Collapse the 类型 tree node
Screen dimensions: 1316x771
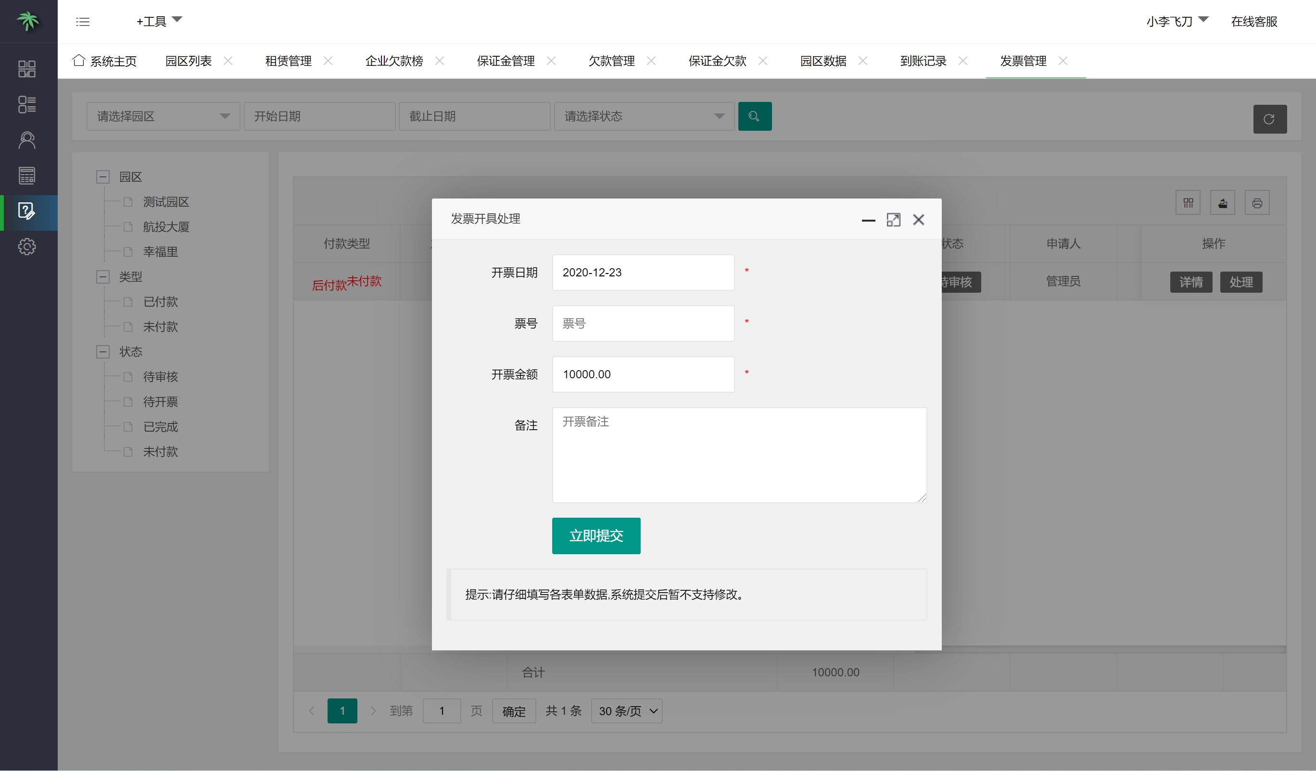[103, 276]
